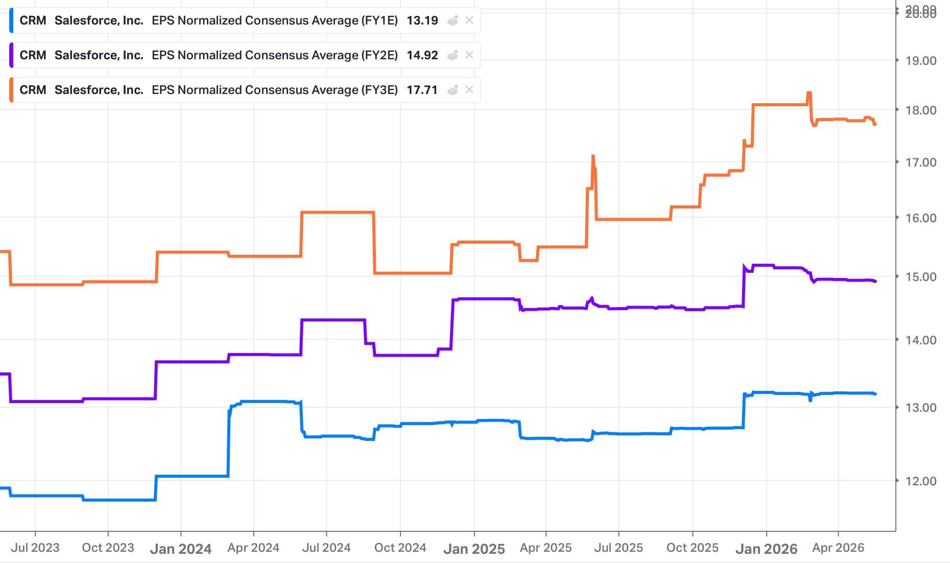
Task: Click the add-layer icon for FY3E series
Action: pyautogui.click(x=453, y=90)
